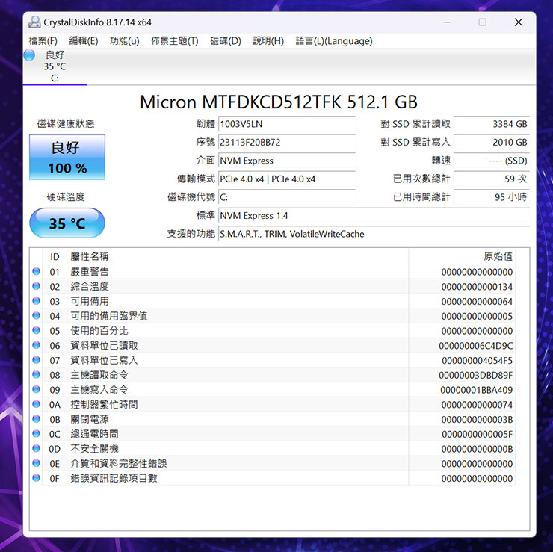Open the 語言(L)(Language) menu
The width and height of the screenshot is (553, 552).
[x=333, y=41]
